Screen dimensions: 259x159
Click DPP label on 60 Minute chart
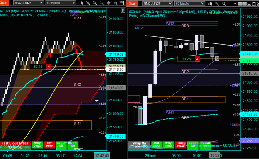(x=185, y=118)
